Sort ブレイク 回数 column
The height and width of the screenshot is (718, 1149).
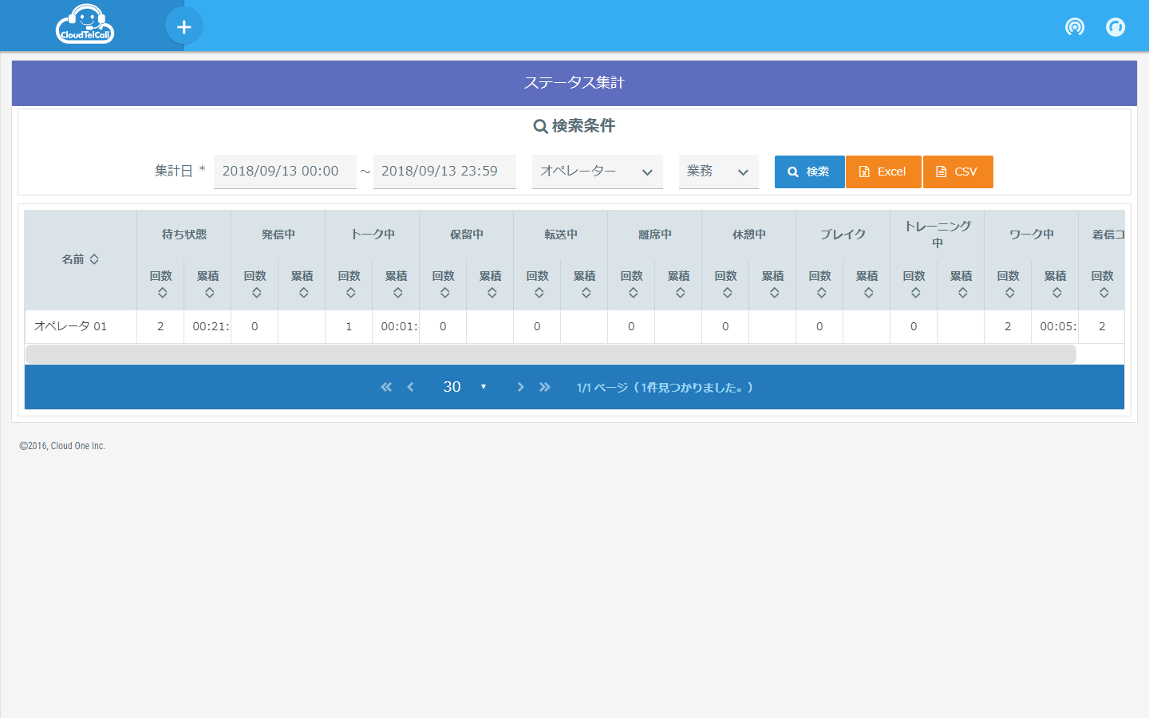pos(819,284)
